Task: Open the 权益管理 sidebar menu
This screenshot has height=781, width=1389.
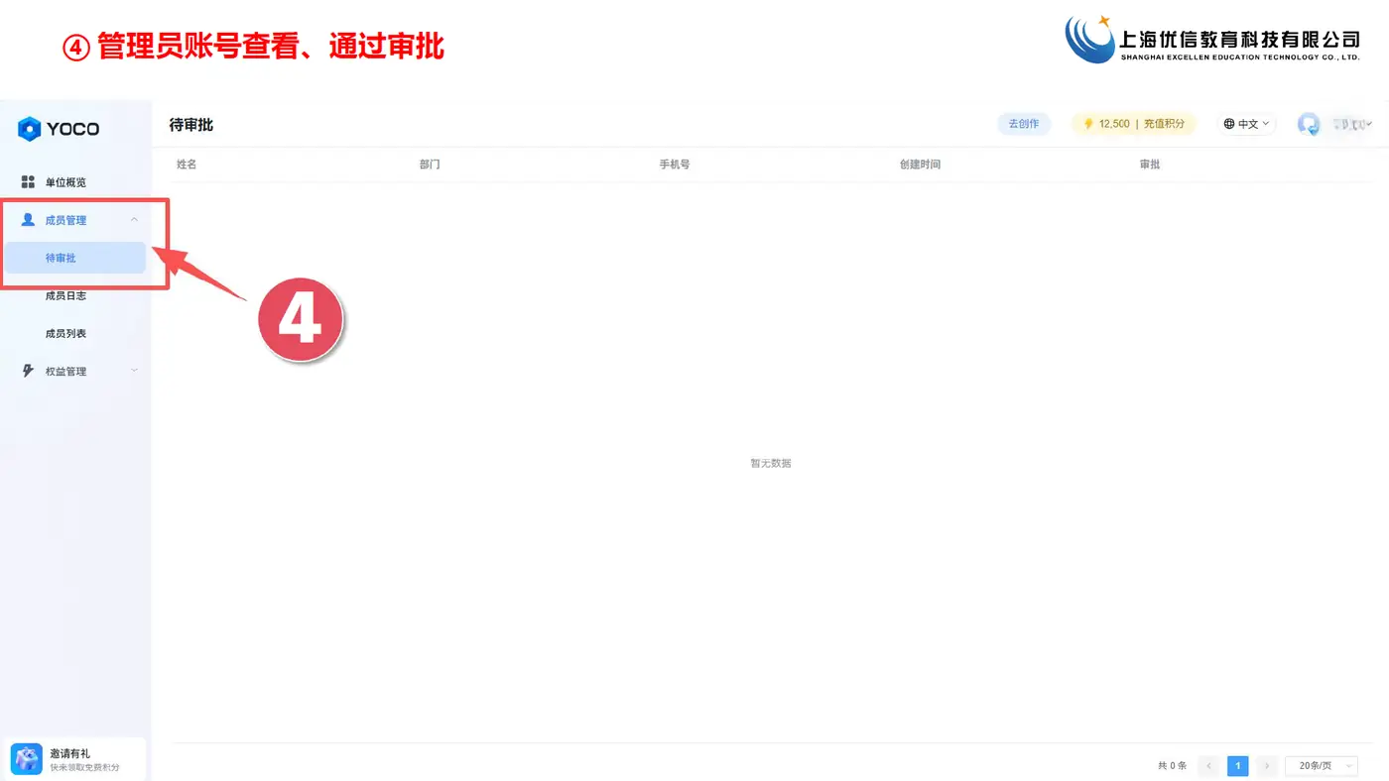Action: tap(75, 371)
